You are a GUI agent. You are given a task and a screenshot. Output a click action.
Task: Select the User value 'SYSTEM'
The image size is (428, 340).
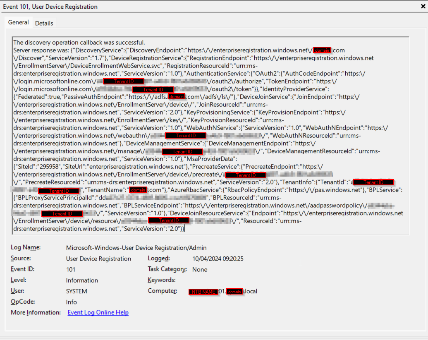click(77, 291)
